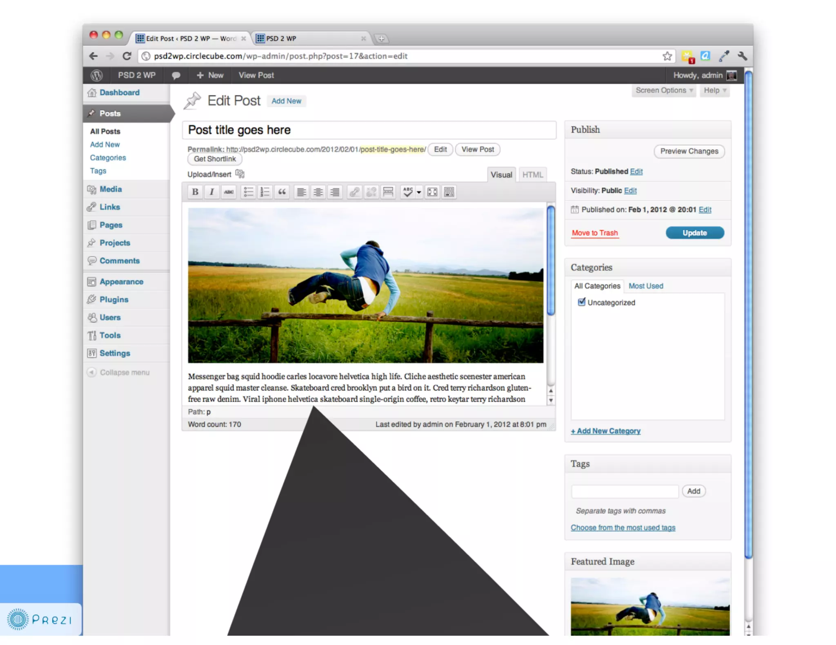Screen dimensions: 836x645
Task: Click the Update button
Action: click(x=695, y=233)
